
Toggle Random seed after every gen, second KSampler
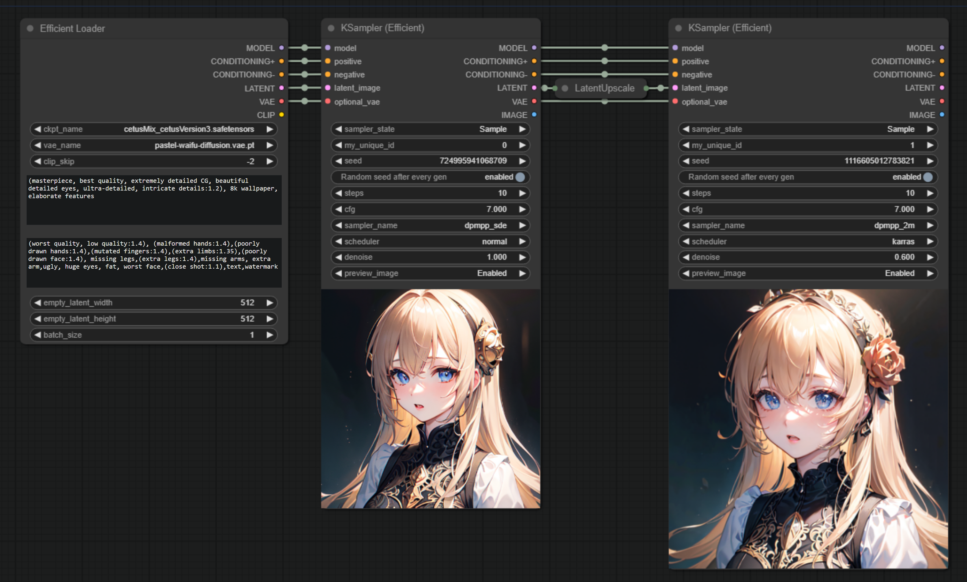(928, 177)
